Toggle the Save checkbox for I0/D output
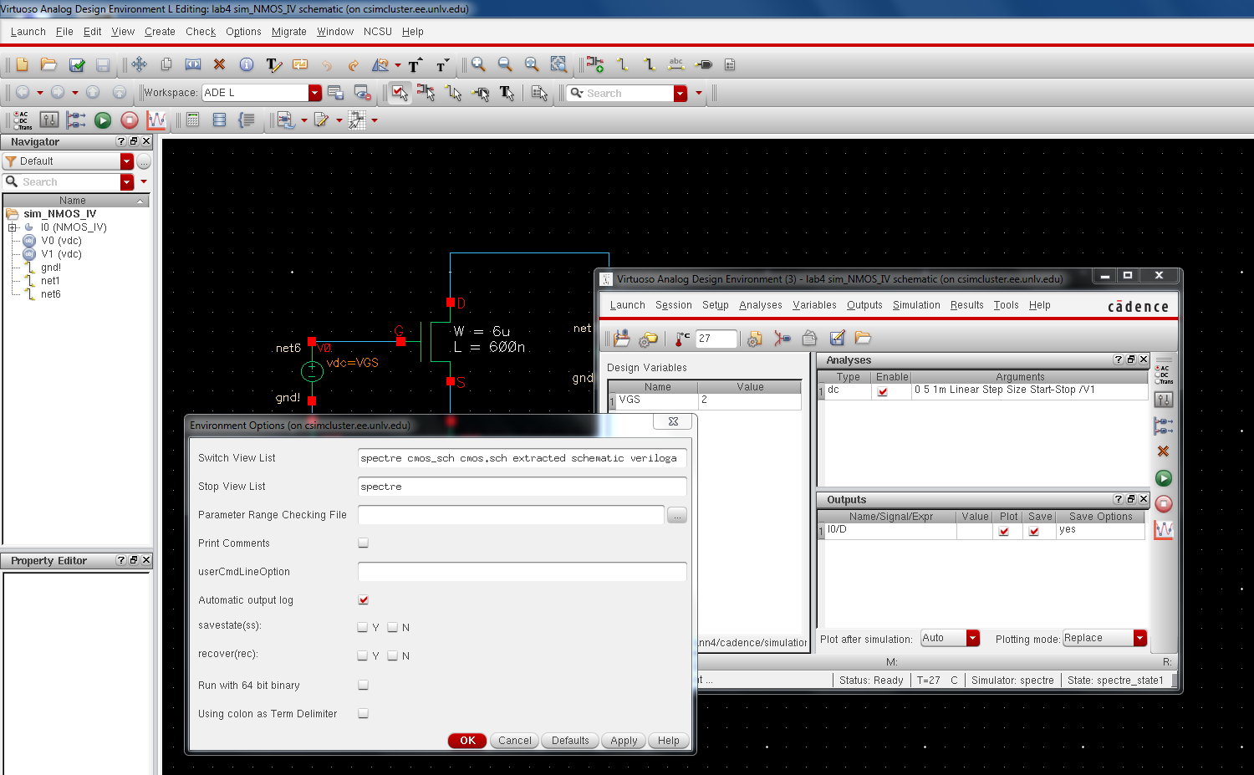 click(x=1034, y=531)
